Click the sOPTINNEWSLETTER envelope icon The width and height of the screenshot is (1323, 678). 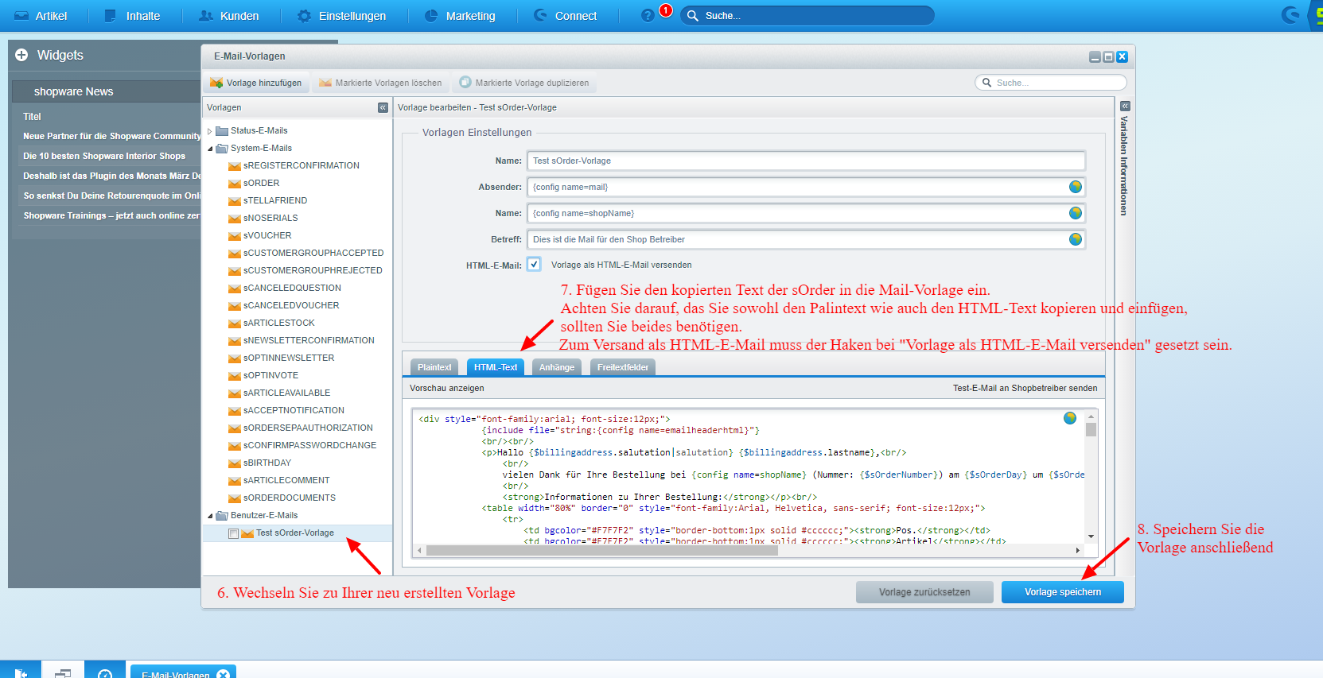[x=235, y=358]
